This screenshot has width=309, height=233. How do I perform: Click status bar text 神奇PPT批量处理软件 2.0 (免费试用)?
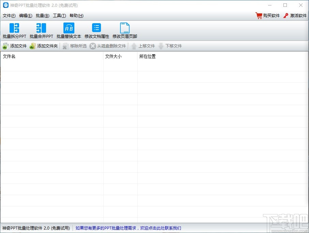click(x=36, y=228)
